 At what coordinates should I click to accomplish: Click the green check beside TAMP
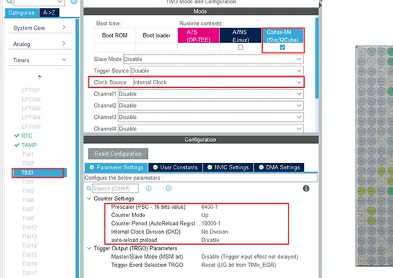click(x=17, y=145)
